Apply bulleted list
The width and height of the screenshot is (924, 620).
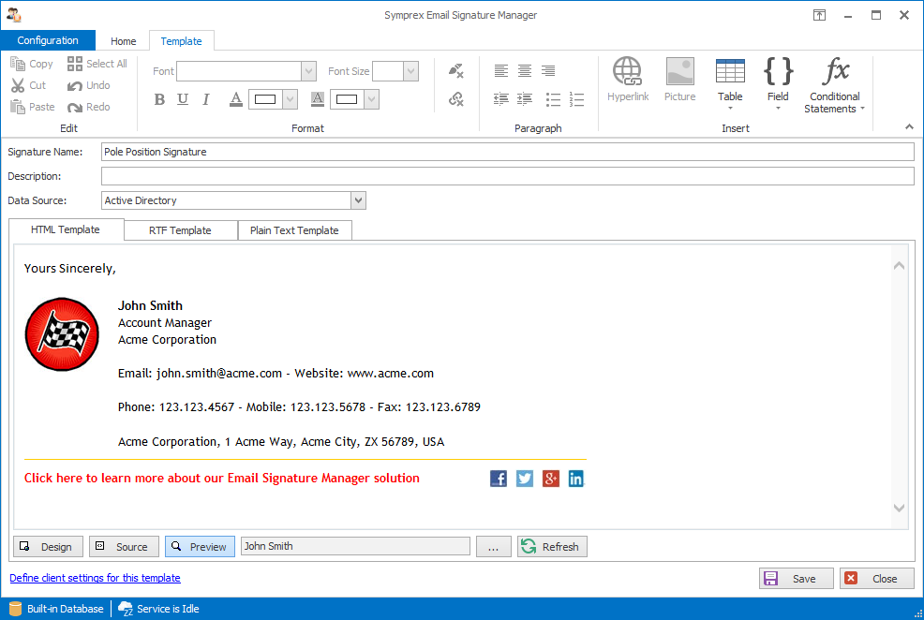click(x=553, y=99)
